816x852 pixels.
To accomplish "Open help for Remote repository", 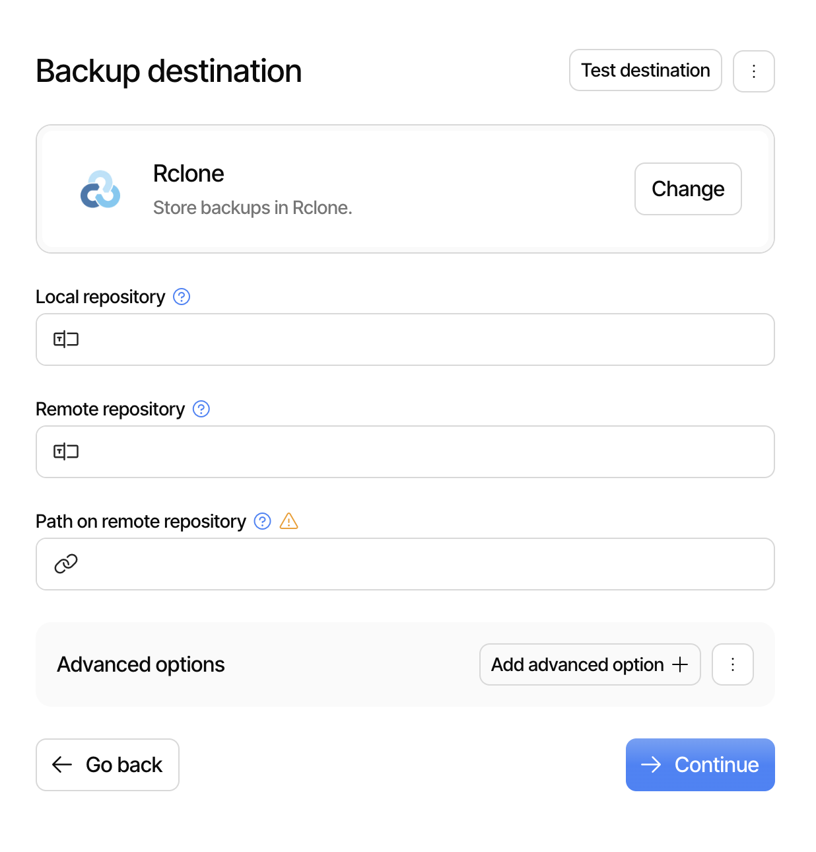I will (201, 409).
